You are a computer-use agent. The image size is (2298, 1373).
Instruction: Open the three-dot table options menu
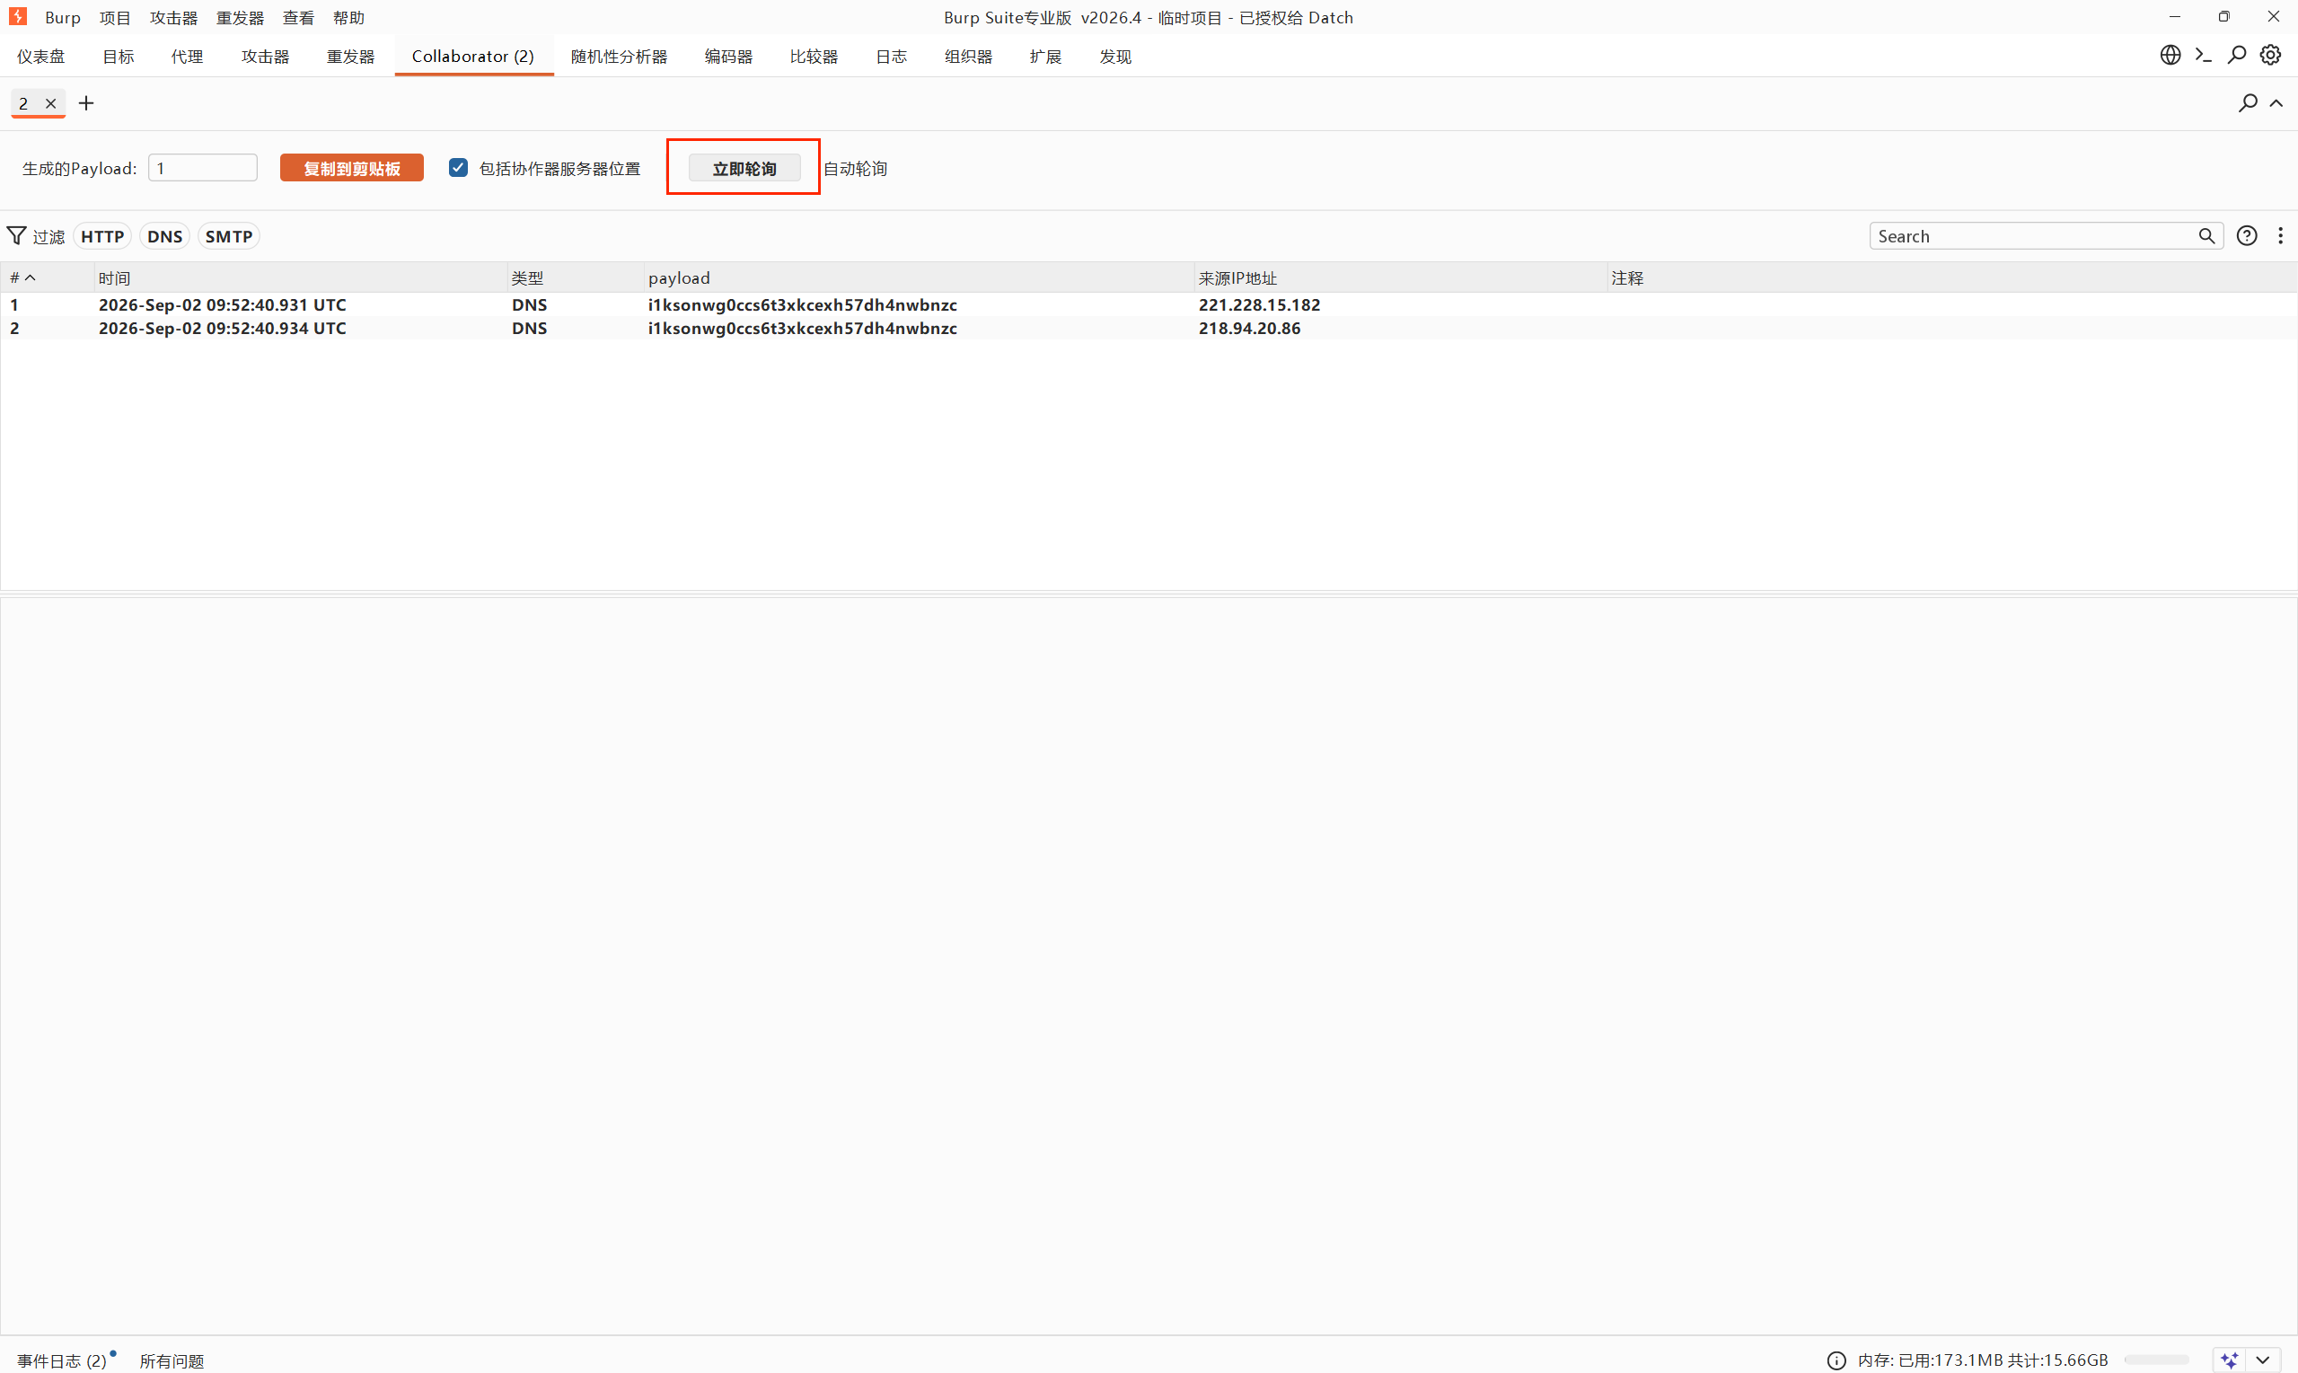2280,236
